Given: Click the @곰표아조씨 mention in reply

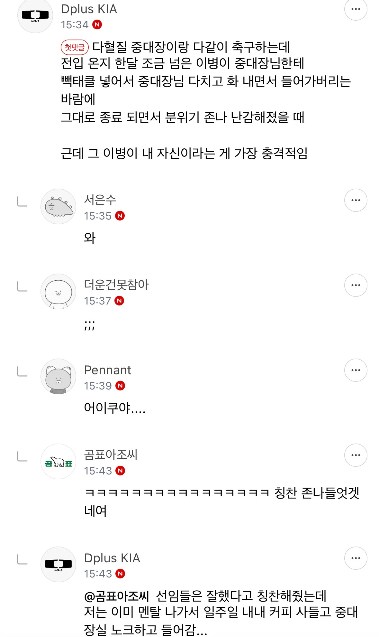Looking at the screenshot, I should click(x=116, y=596).
